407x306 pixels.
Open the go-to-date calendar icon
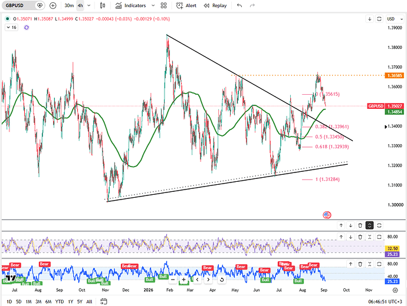[x=104, y=301]
